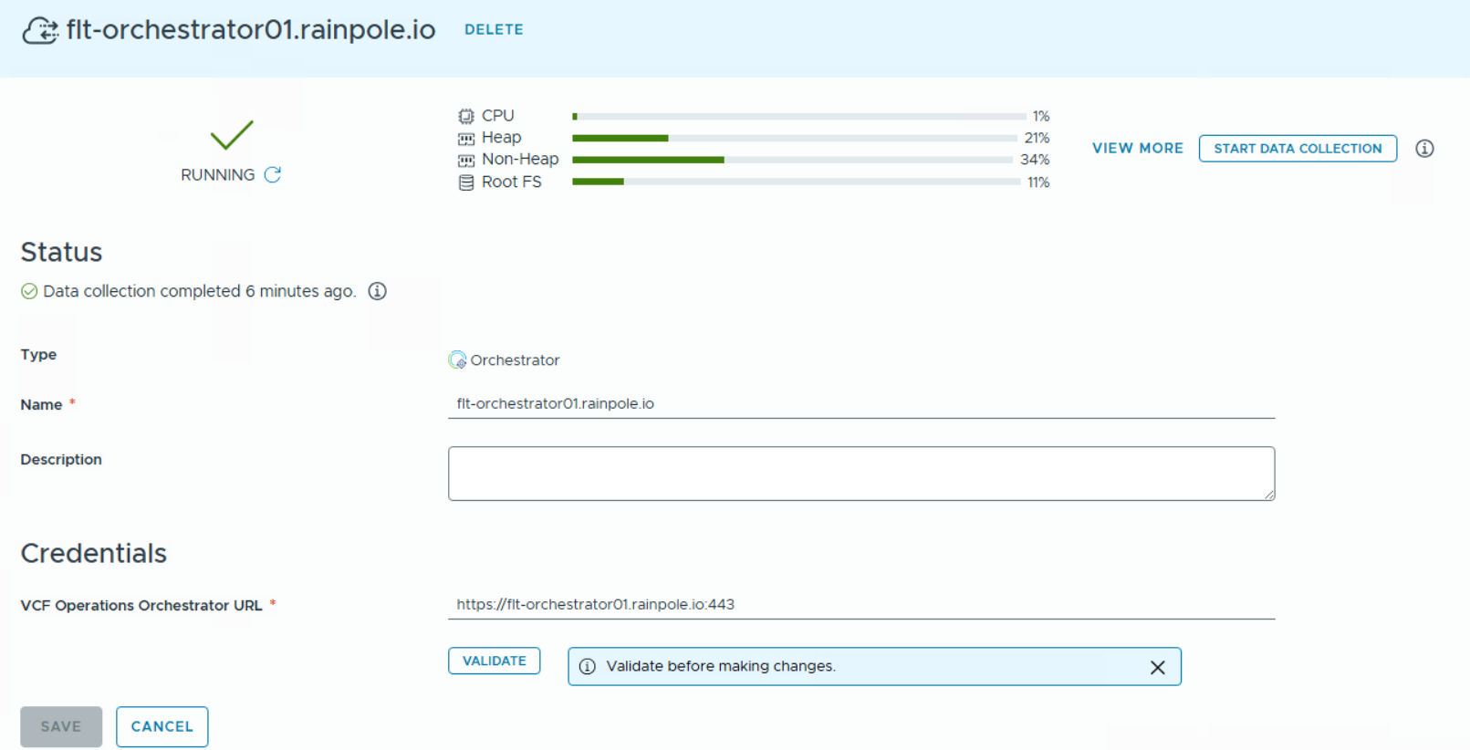Click the Orchestrator type icon

click(457, 360)
